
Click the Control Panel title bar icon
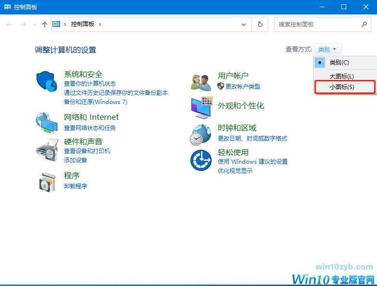(8, 7)
